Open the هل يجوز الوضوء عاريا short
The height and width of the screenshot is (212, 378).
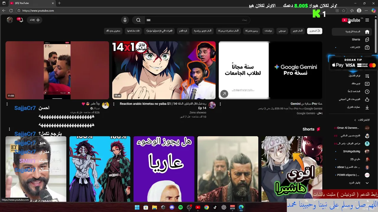pos(164,169)
